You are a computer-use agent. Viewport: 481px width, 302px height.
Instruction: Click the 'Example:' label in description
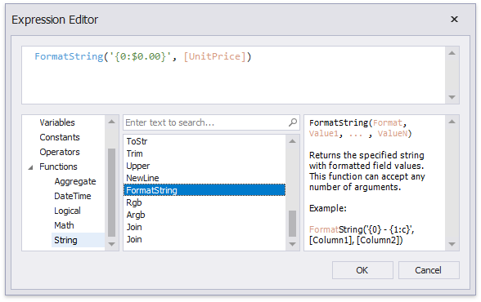coord(327,208)
